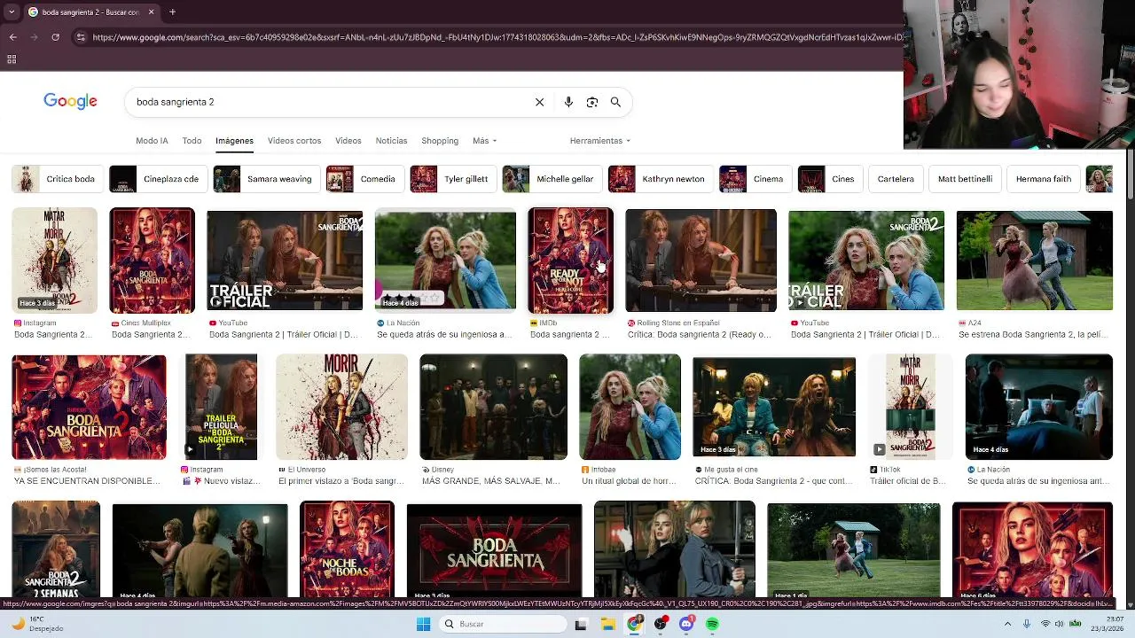Open OBS Studio from taskbar
This screenshot has height=638, width=1135.
tap(661, 624)
